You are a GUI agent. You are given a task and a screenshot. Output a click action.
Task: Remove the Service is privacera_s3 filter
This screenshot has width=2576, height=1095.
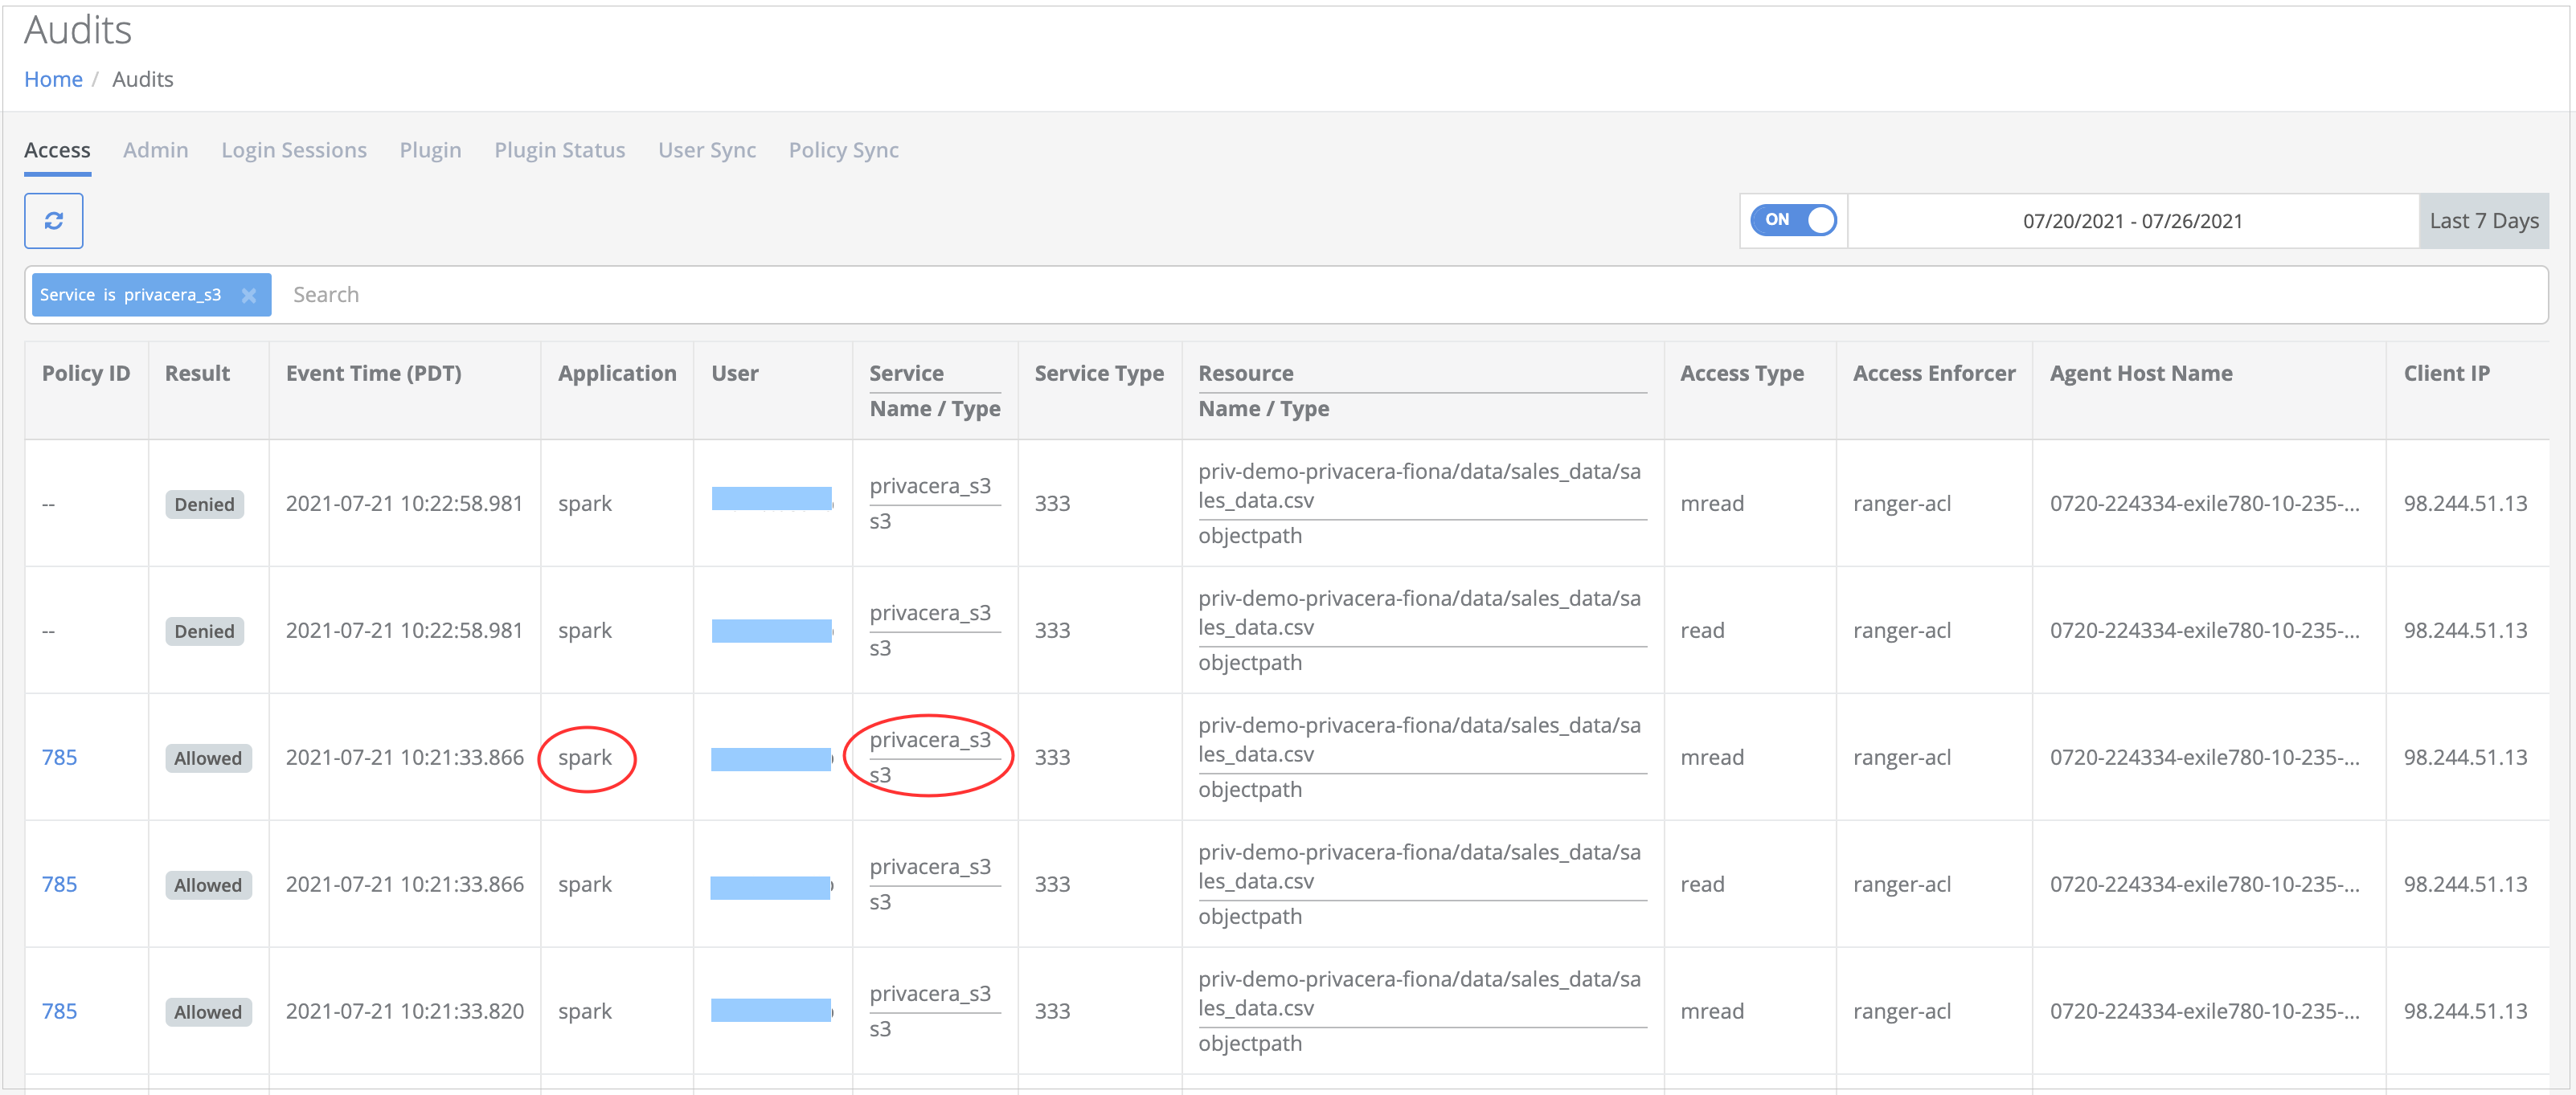click(x=249, y=296)
